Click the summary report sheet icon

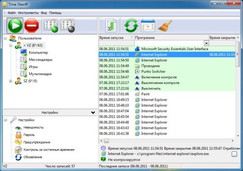(111, 26)
